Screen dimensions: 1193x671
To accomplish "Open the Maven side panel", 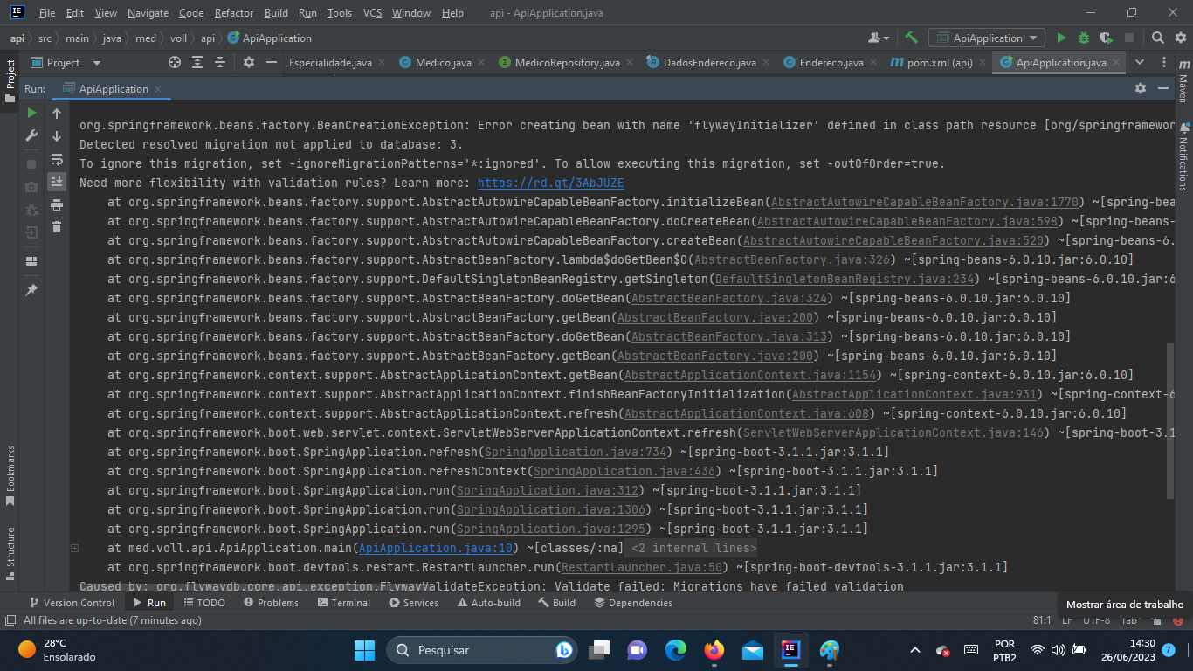I will pos(1183,80).
